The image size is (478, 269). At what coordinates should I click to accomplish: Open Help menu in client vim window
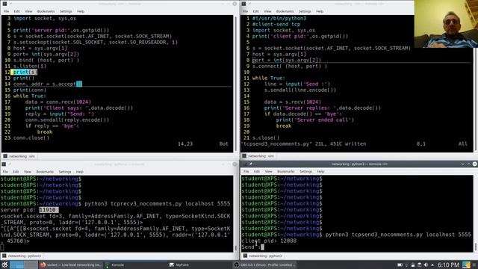(320, 11)
